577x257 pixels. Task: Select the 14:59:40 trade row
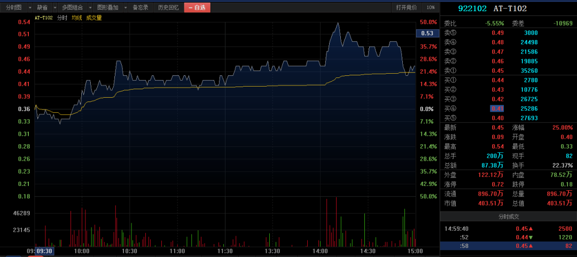[x=508, y=229]
